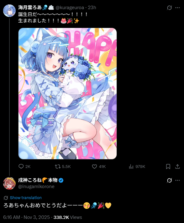The image size is (184, 223).
Task: Repost the birthday tweet showing 5.5K
Action: pyautogui.click(x=58, y=166)
